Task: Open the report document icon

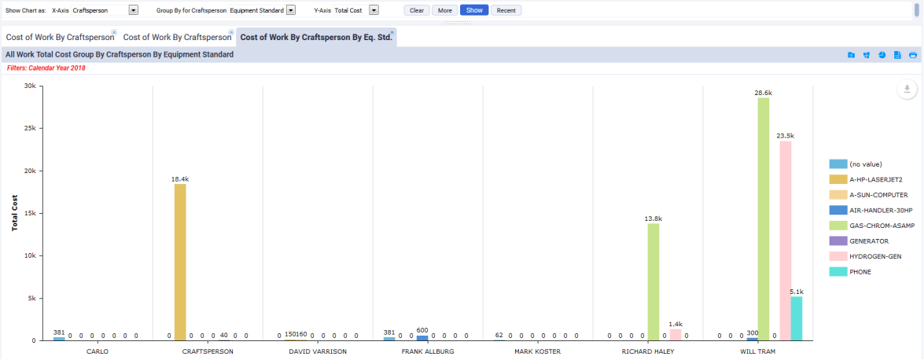Action: point(897,55)
